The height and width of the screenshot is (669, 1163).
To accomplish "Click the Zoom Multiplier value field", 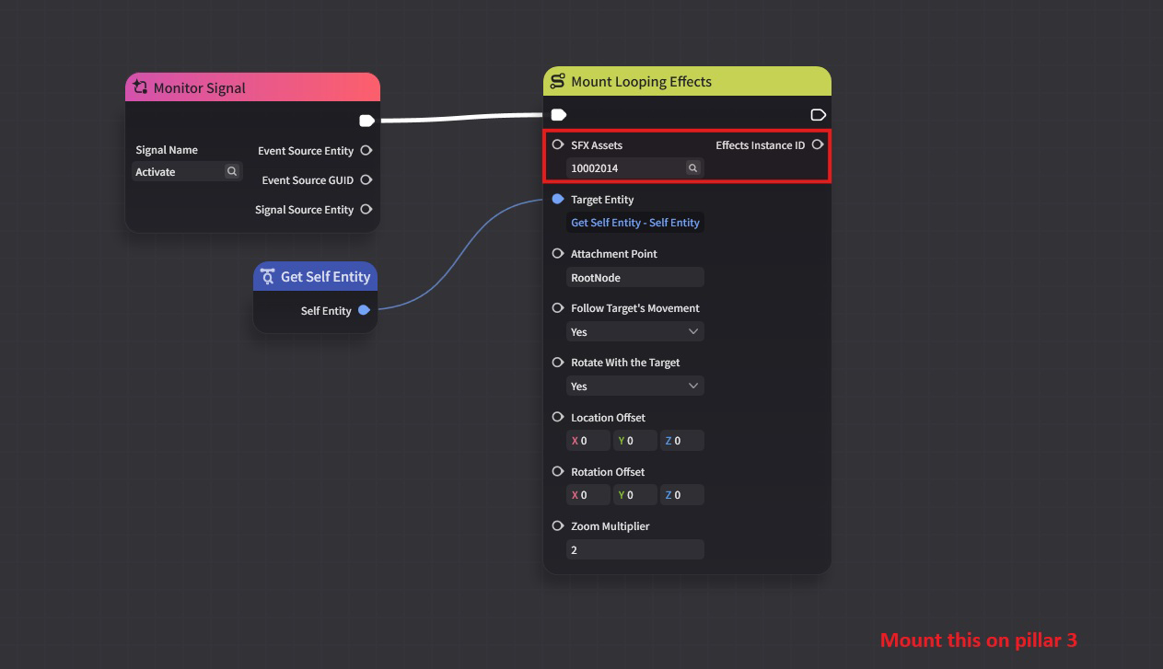I will (x=635, y=549).
